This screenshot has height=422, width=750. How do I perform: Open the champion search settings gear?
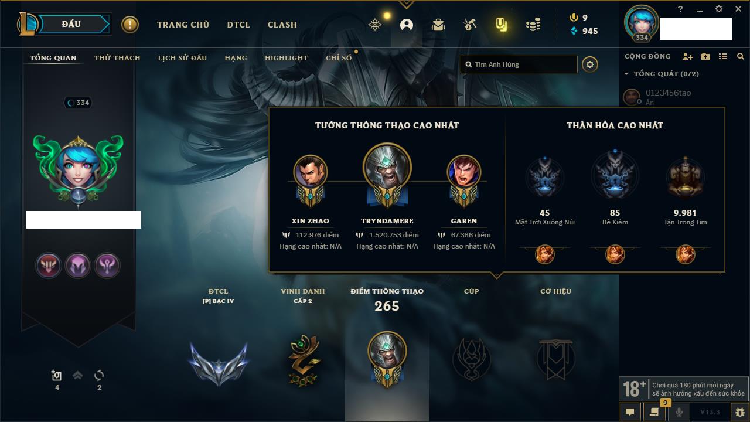pos(590,64)
